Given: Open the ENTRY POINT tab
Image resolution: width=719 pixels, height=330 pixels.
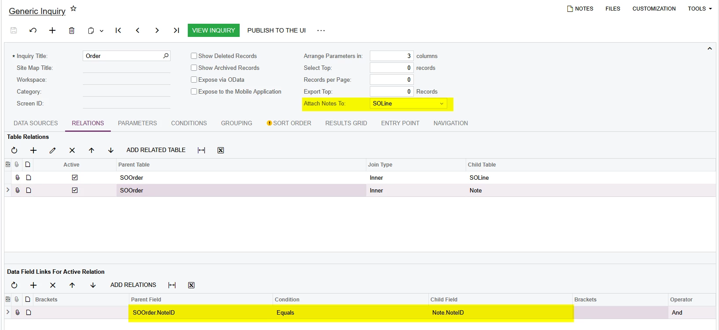Looking at the screenshot, I should click(x=400, y=123).
